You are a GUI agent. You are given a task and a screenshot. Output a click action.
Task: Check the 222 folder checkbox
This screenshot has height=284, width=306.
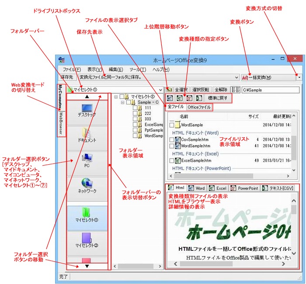pyautogui.click(x=135, y=113)
